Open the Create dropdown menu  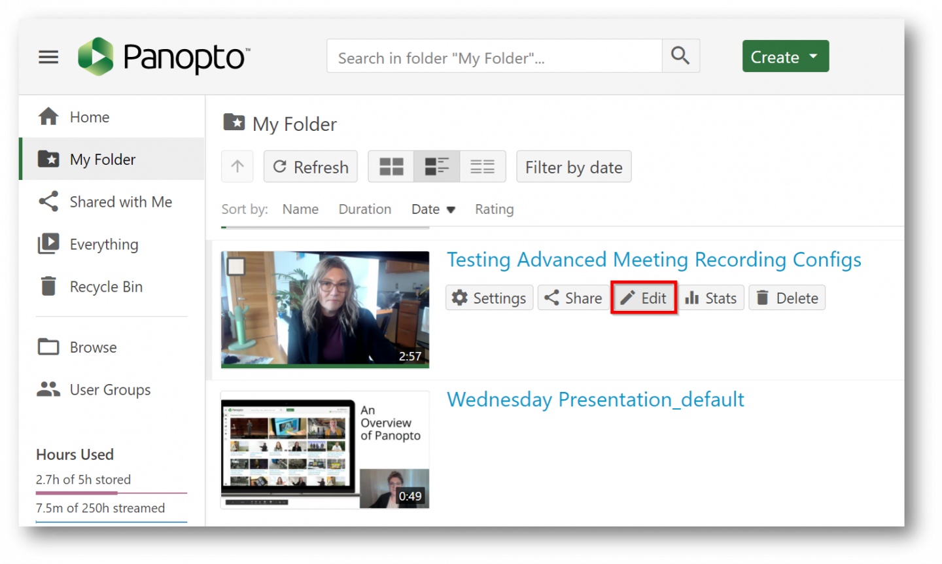tap(785, 56)
